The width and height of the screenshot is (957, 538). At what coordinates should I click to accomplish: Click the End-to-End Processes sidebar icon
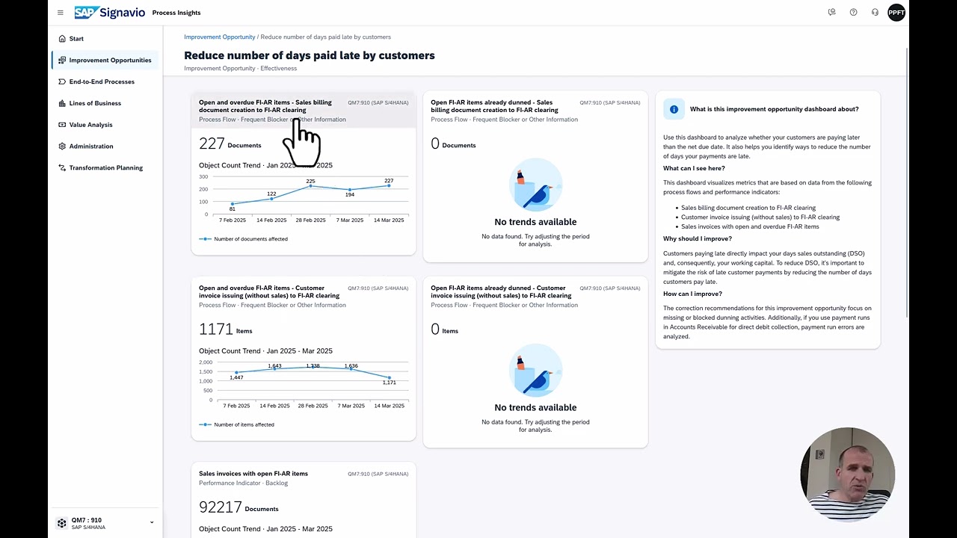[62, 82]
